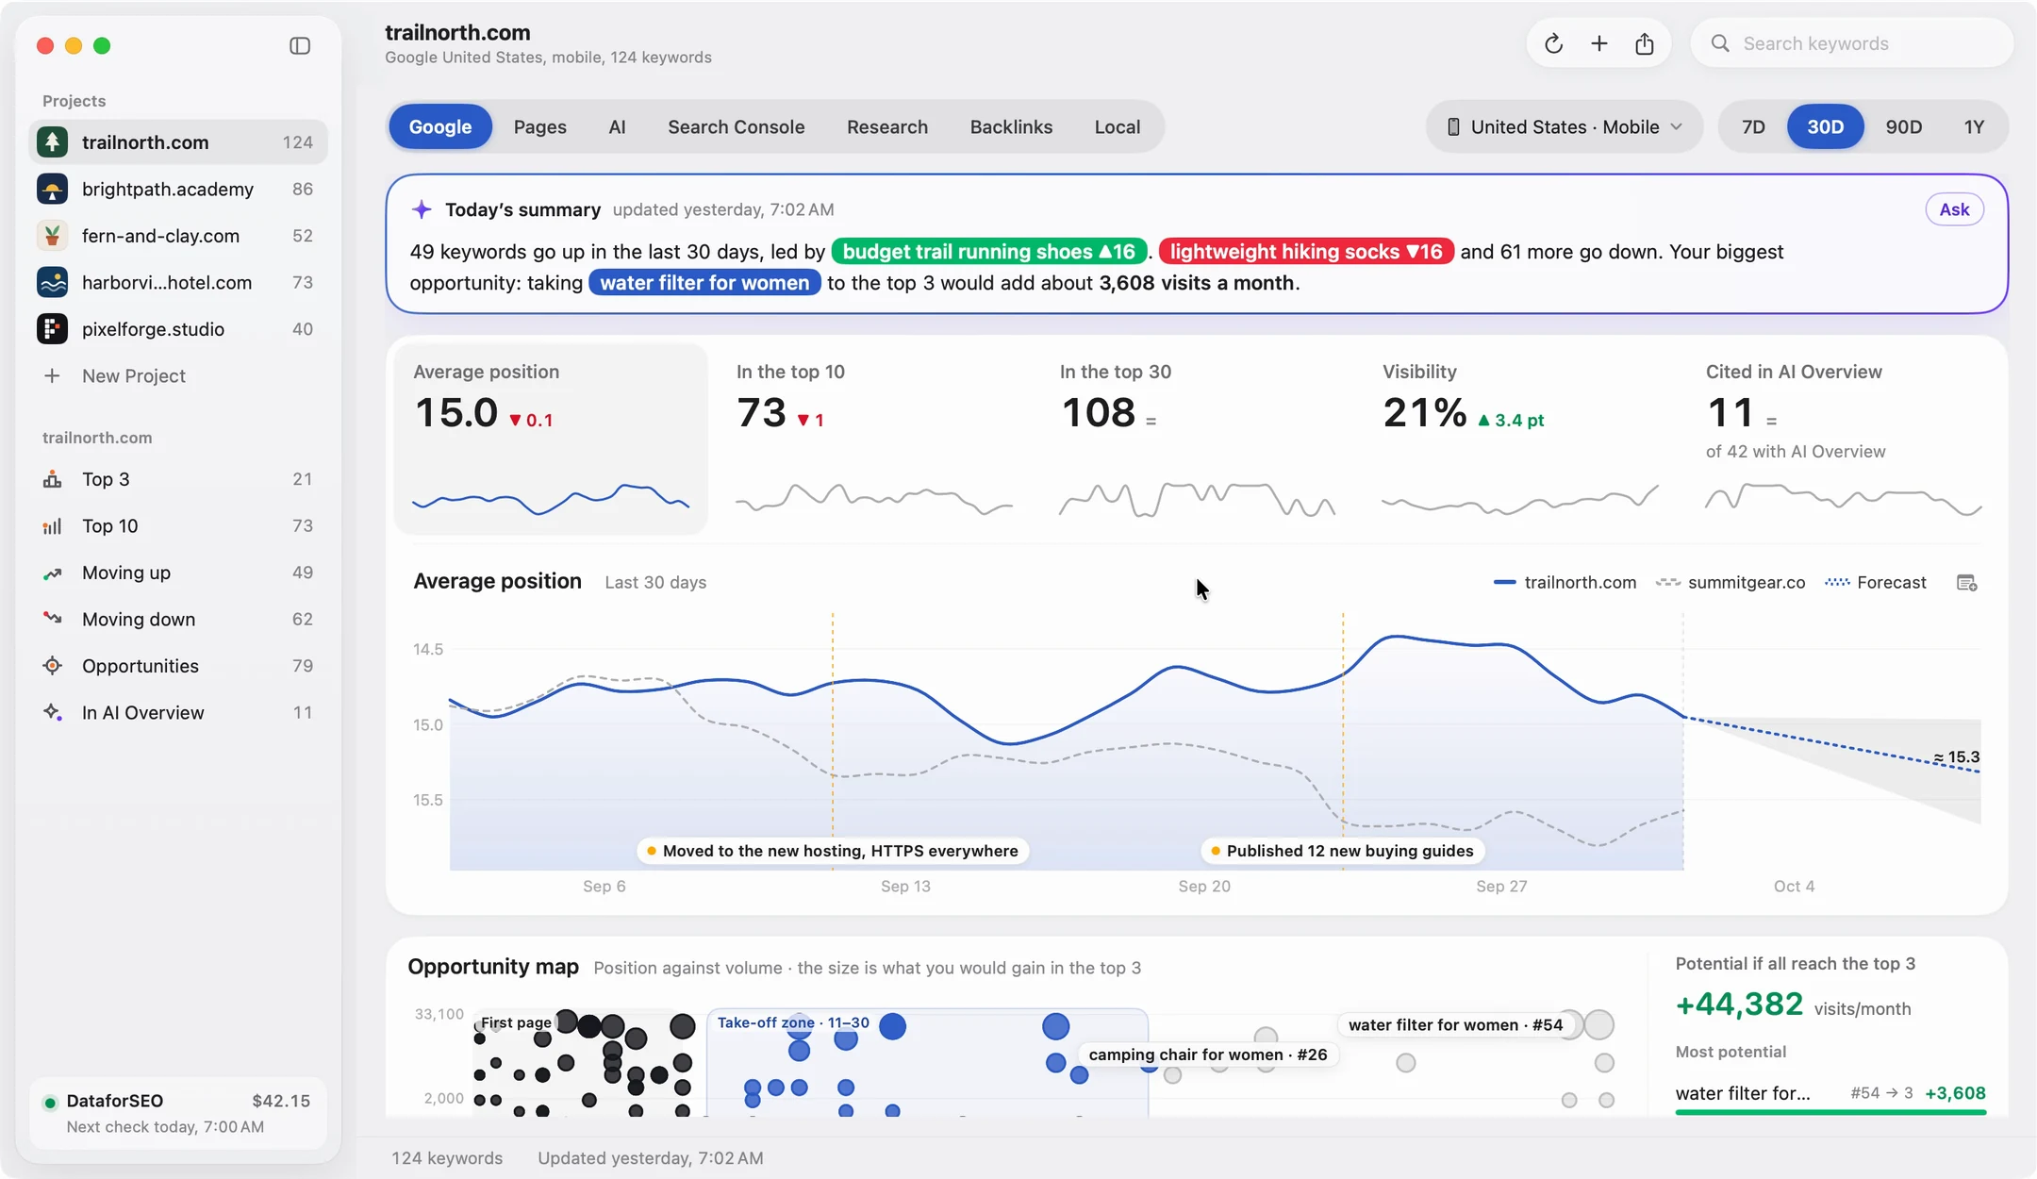The height and width of the screenshot is (1179, 2037).
Task: Click the In AI Overview sparkle icon
Action: pyautogui.click(x=52, y=712)
